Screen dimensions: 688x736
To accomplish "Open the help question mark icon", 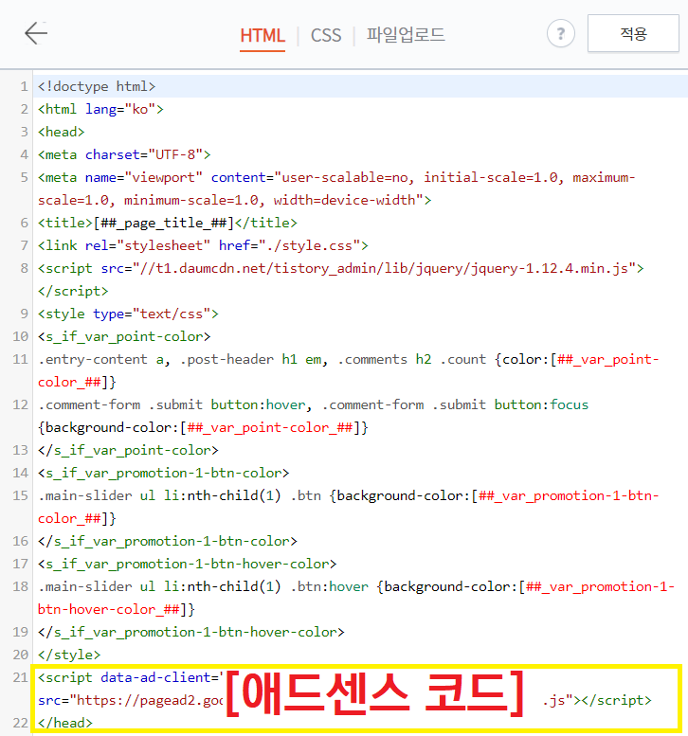I will pyautogui.click(x=560, y=34).
